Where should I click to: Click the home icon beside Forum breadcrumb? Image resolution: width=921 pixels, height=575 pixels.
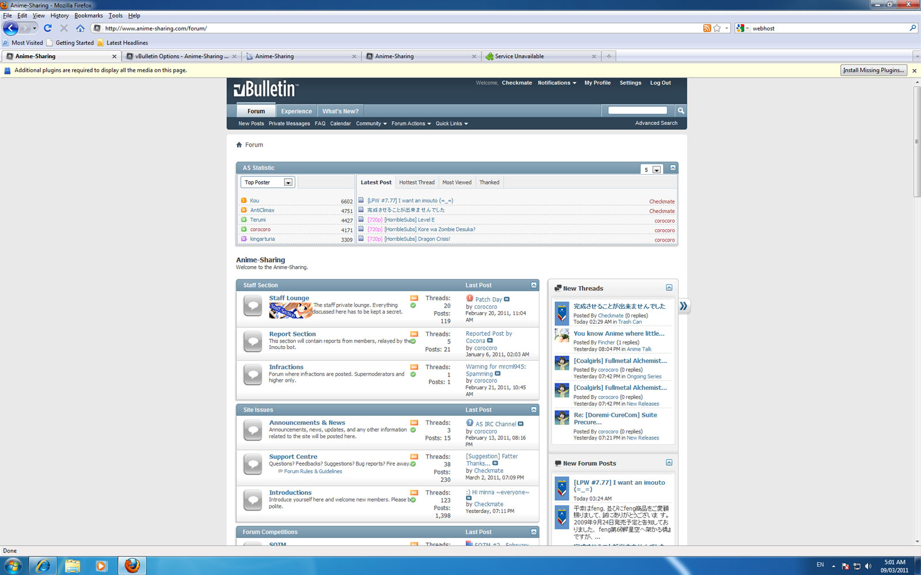pyautogui.click(x=239, y=145)
